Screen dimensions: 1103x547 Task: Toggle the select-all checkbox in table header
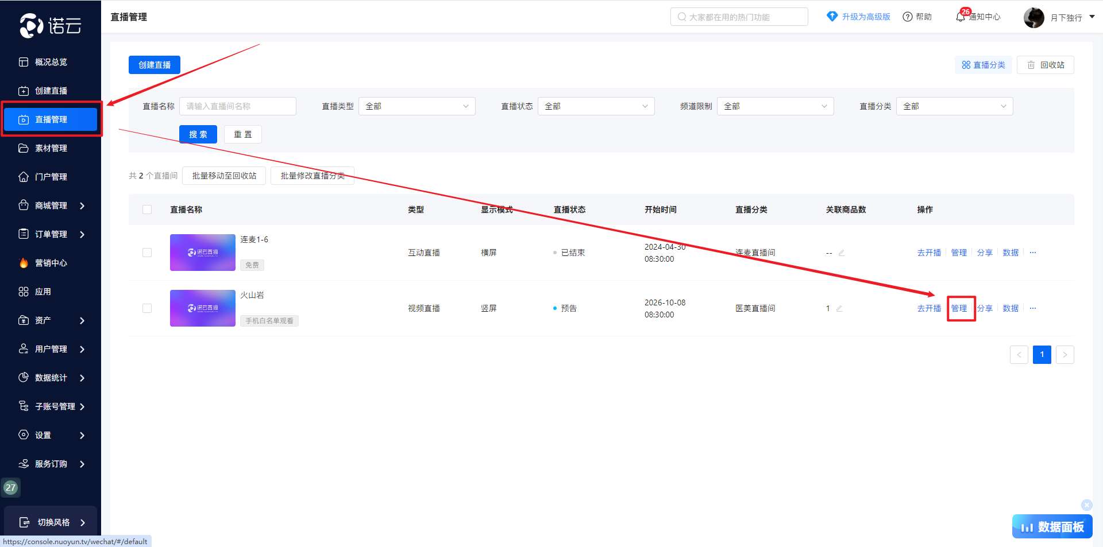coord(147,210)
